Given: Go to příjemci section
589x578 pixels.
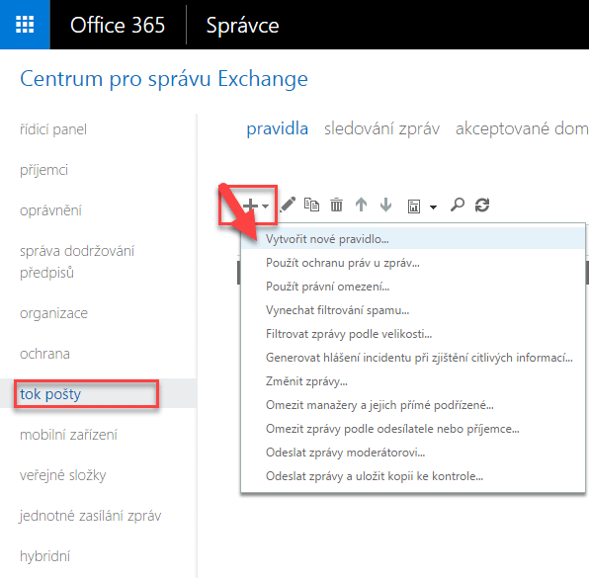Looking at the screenshot, I should (x=43, y=170).
